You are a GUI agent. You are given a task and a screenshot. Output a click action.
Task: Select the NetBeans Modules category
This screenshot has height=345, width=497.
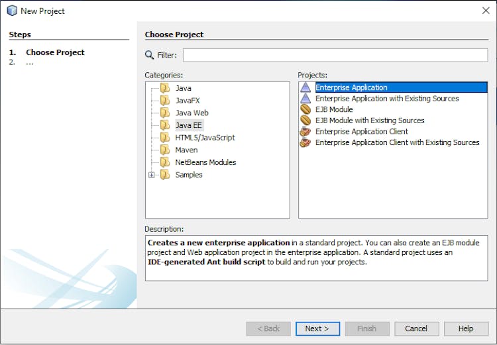click(205, 162)
